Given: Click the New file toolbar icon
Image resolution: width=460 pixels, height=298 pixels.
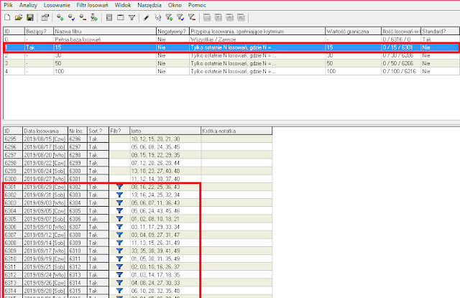Looking at the screenshot, I should click(x=7, y=17).
